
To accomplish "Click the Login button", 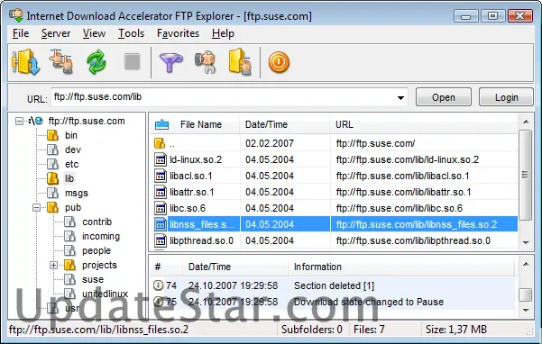I will [x=507, y=97].
